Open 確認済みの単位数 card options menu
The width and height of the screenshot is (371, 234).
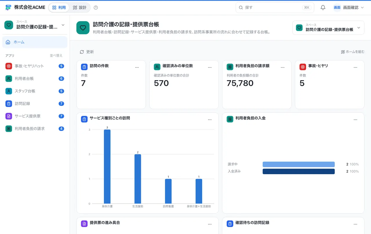[210, 67]
